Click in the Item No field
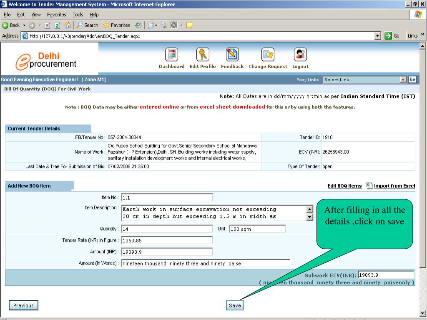The width and height of the screenshot is (427, 320). 167,197
